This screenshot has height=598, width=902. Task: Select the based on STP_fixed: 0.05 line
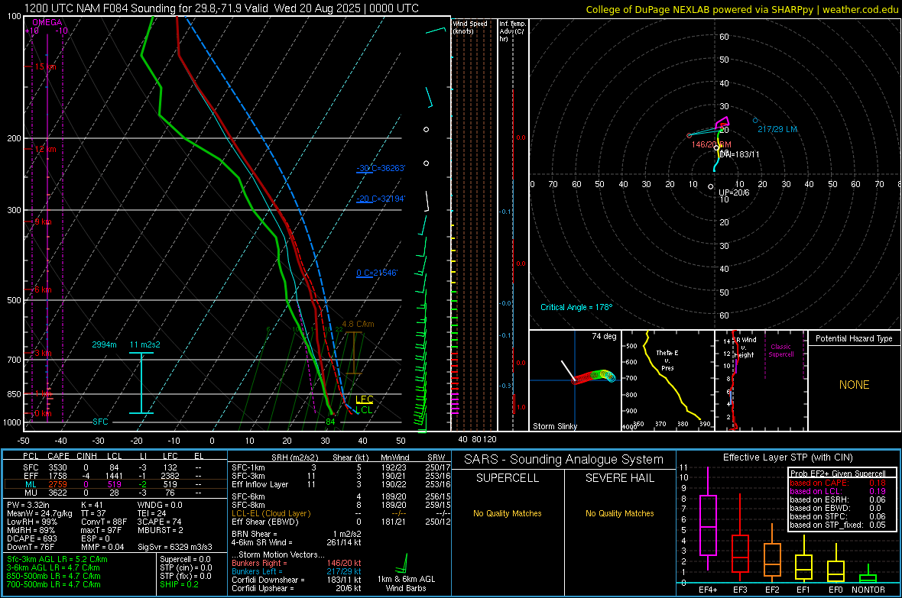tap(838, 525)
